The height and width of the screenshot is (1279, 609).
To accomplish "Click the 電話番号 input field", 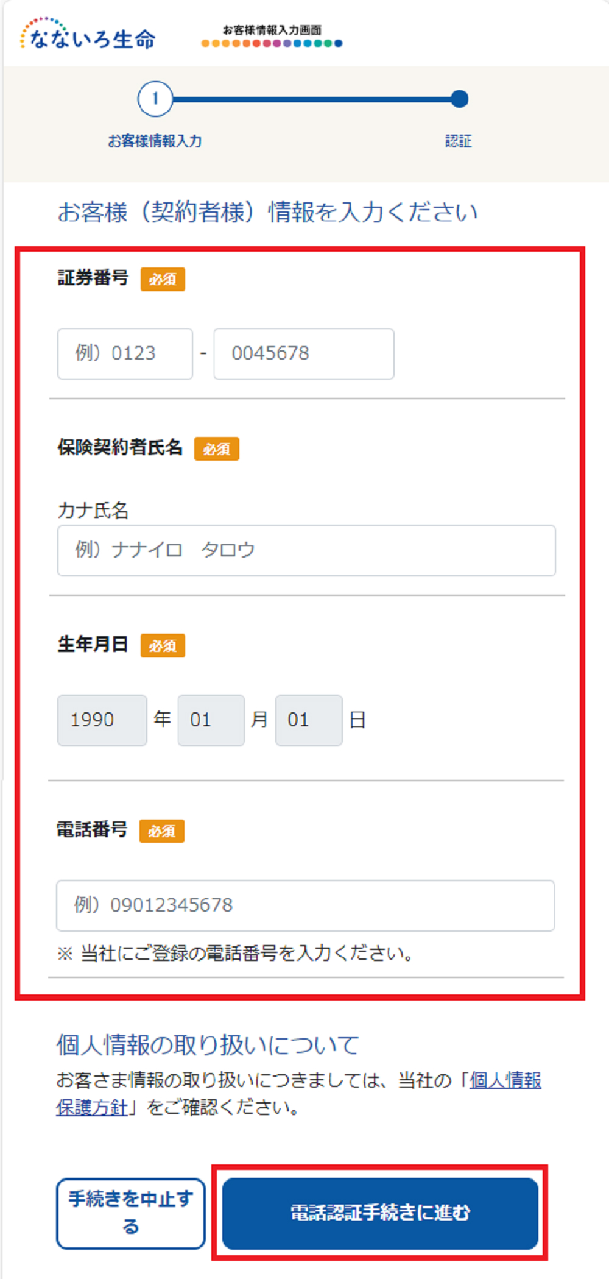I will pyautogui.click(x=306, y=905).
